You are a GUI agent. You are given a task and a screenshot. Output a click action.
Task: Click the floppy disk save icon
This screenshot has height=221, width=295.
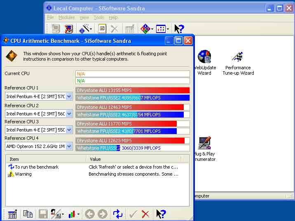(x=43, y=214)
